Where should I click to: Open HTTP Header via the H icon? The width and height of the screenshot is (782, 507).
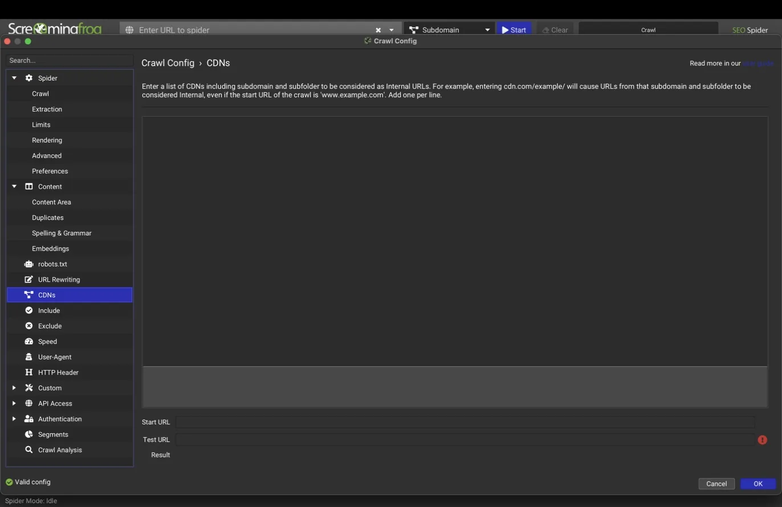tap(28, 372)
